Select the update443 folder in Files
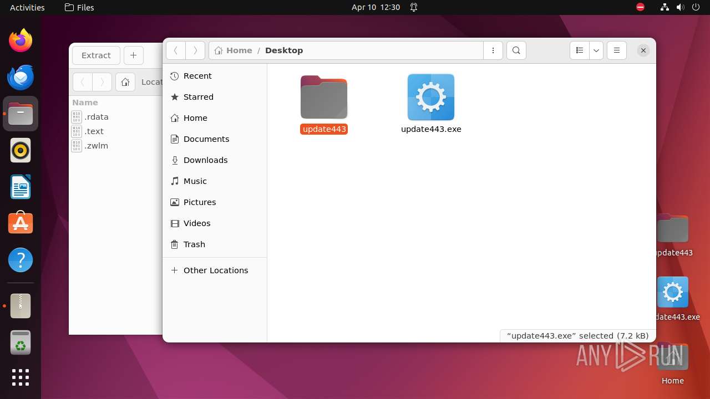This screenshot has height=399, width=710. click(x=324, y=105)
